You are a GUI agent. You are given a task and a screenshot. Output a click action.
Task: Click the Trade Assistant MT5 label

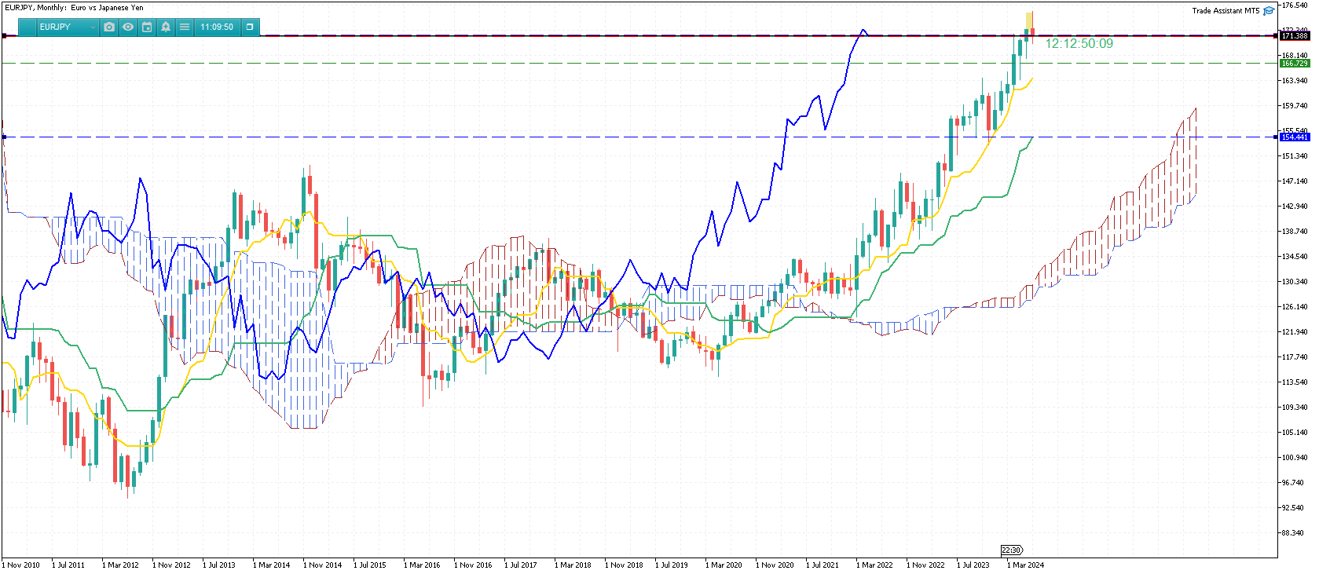point(1225,11)
